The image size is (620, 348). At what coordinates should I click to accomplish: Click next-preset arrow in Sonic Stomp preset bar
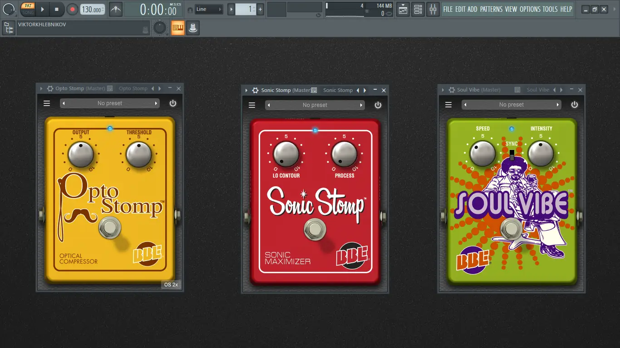click(361, 105)
